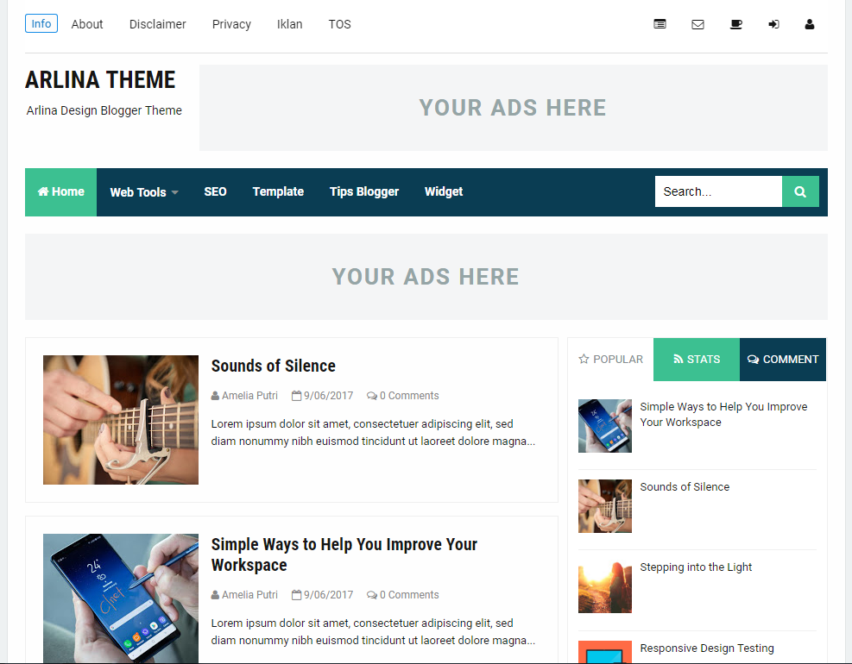Click the green search magnifier button
This screenshot has height=664, width=852.
coord(800,191)
